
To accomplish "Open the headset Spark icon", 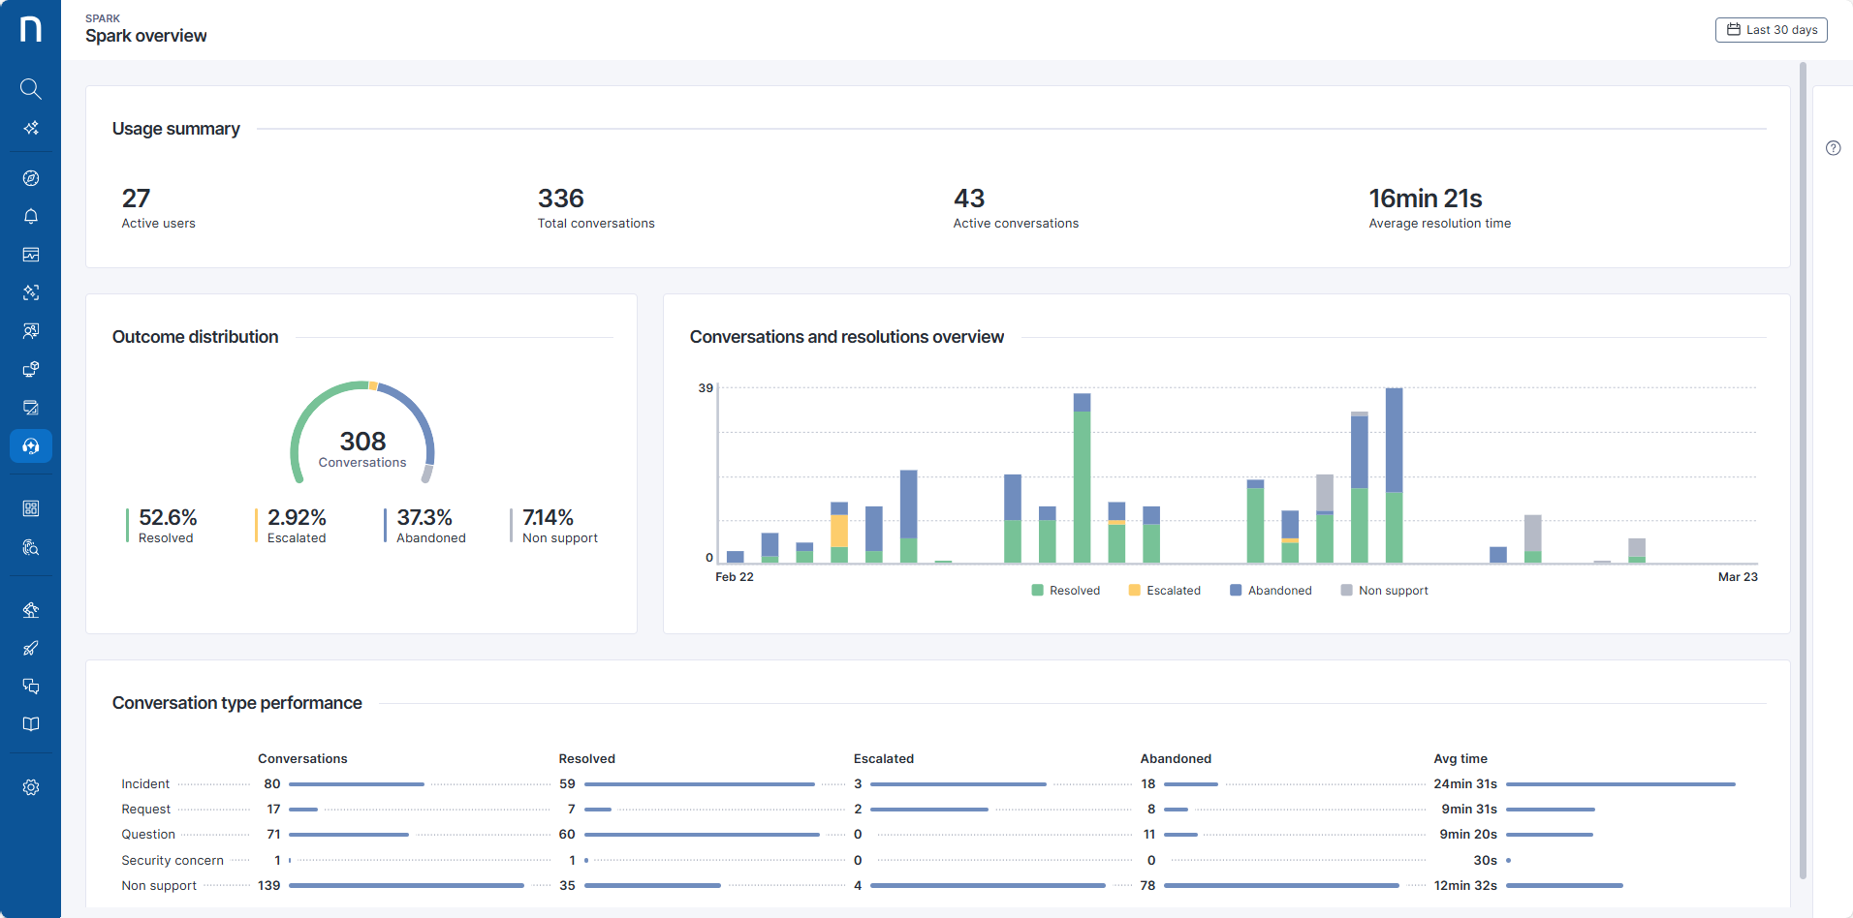I will point(31,446).
